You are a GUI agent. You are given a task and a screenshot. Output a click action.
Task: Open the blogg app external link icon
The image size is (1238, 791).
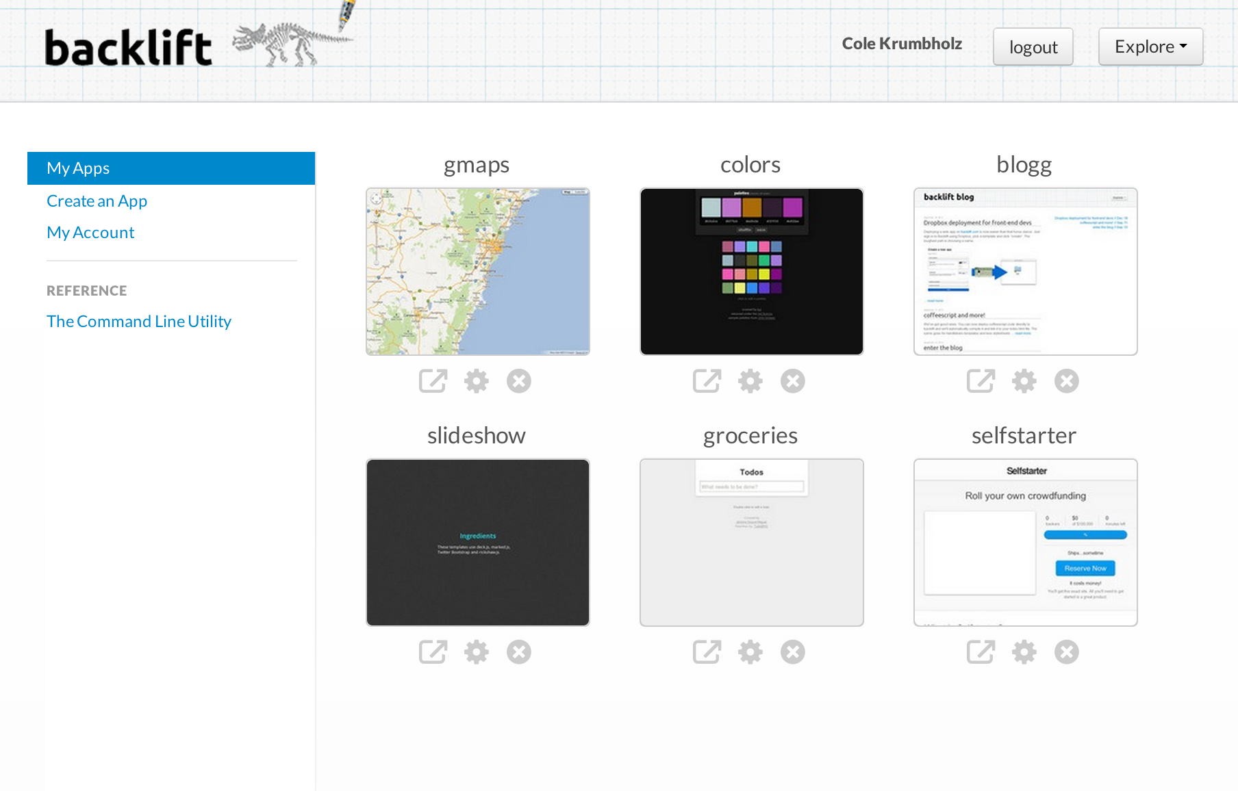coord(981,380)
